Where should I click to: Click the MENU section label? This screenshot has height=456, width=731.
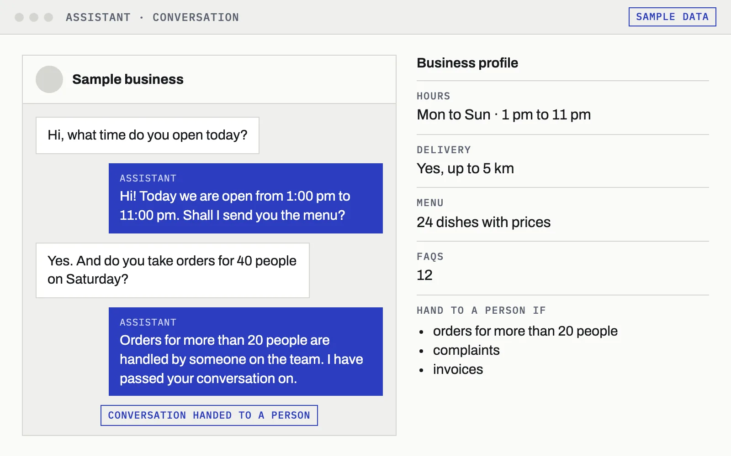point(430,203)
